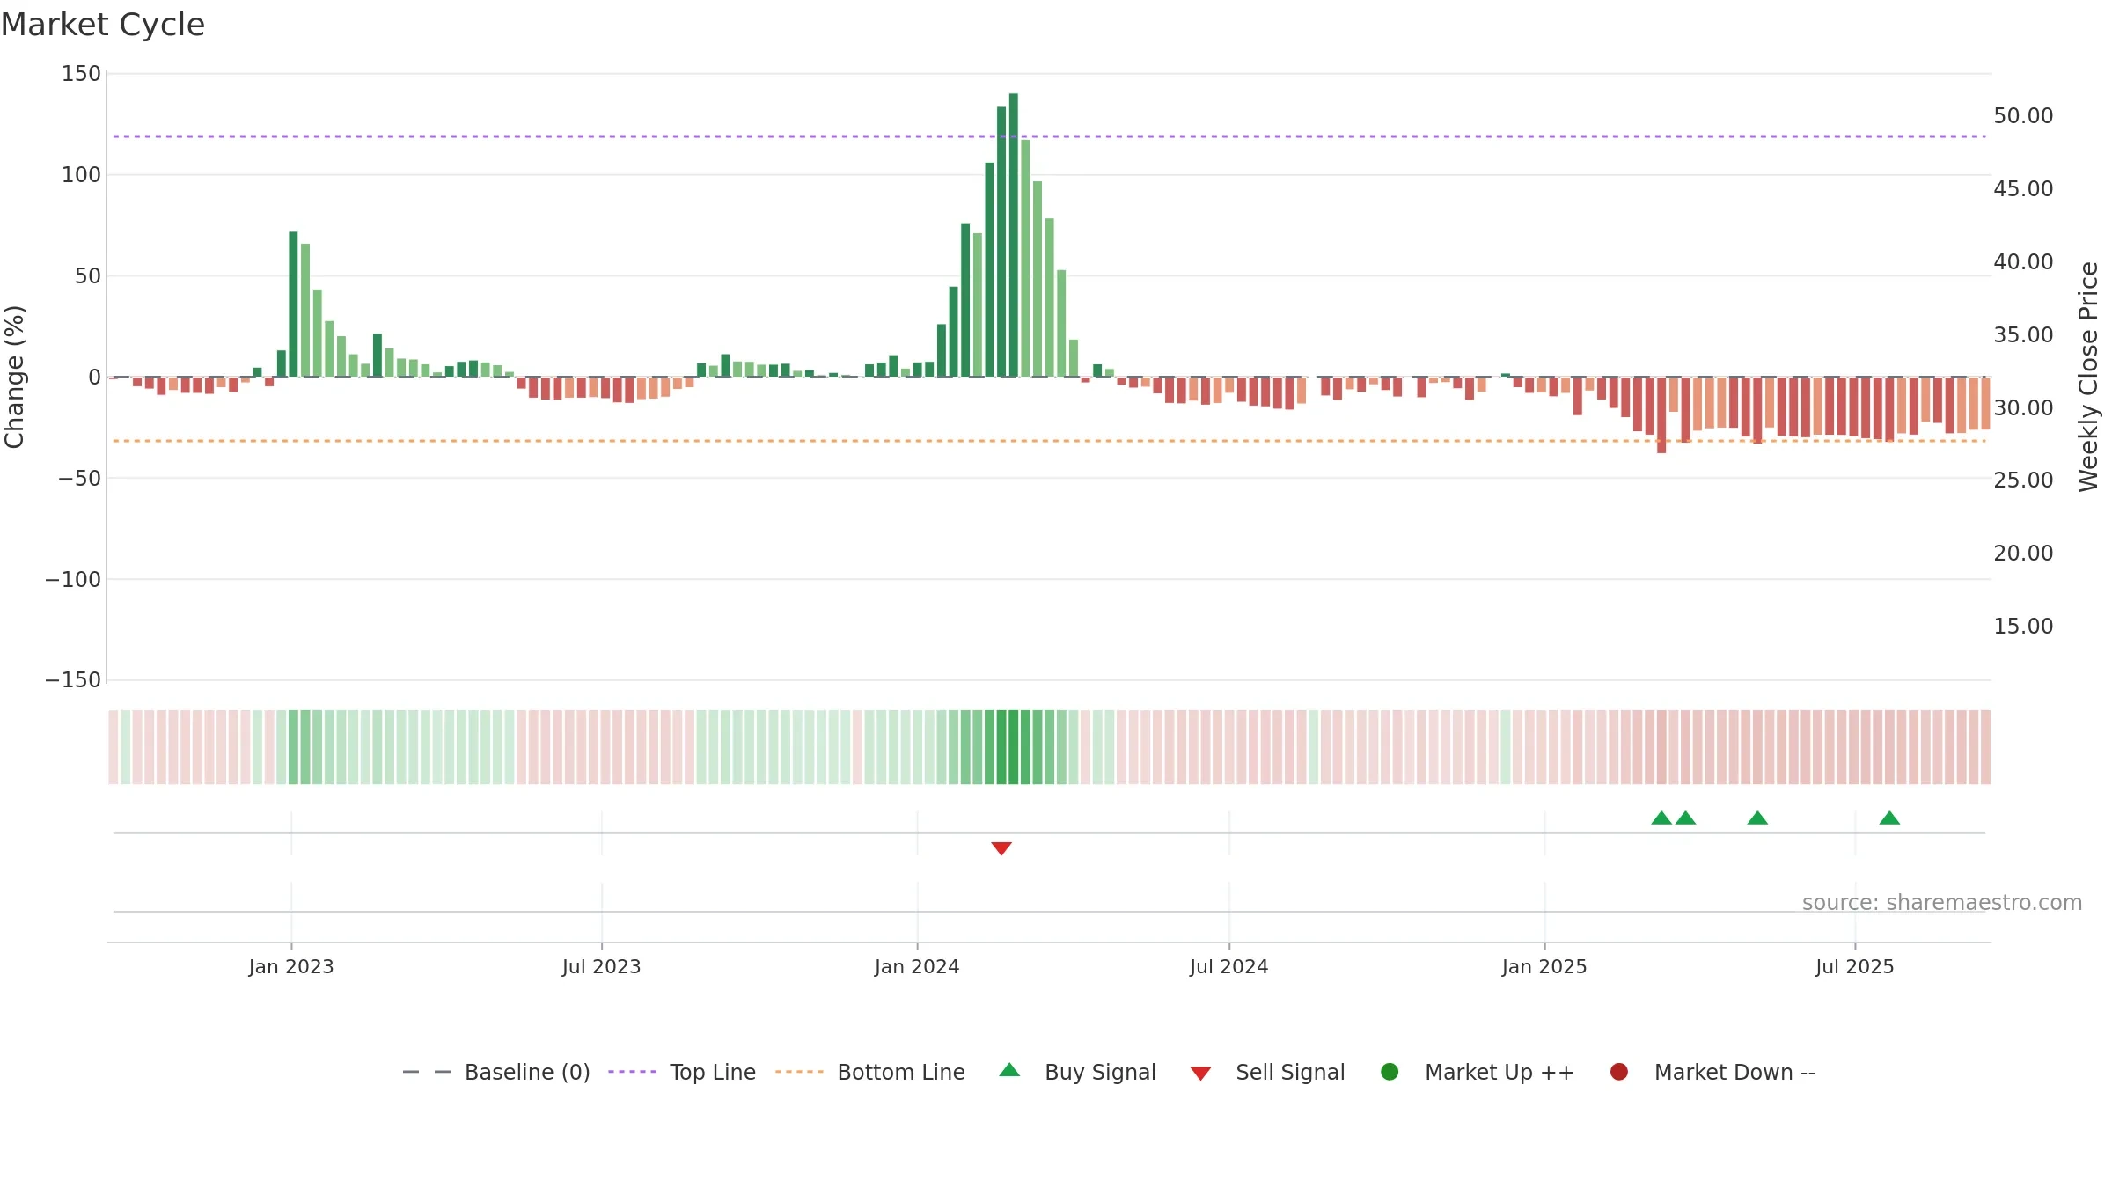Click the green Market Up legend circle

point(1390,1072)
